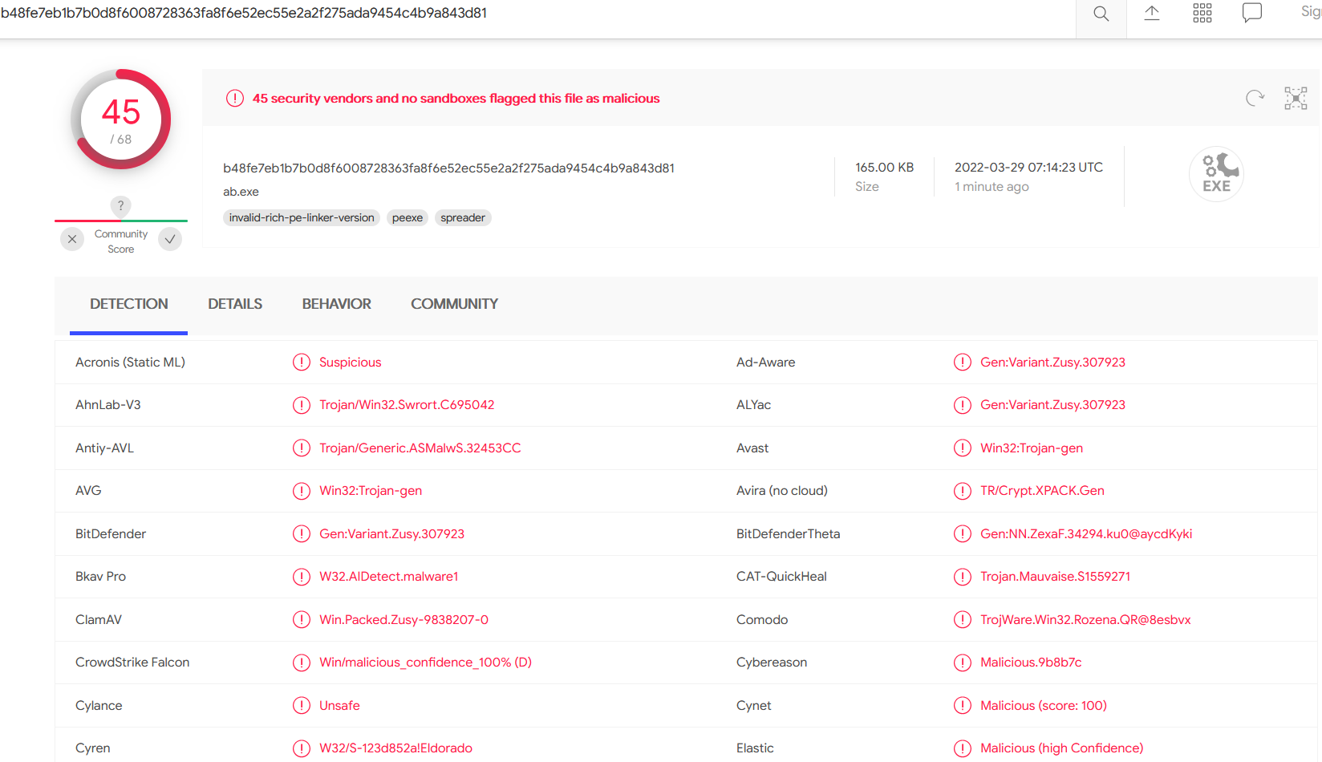Click the alert icon beside Acronis's Suspicious verdict

(x=302, y=363)
